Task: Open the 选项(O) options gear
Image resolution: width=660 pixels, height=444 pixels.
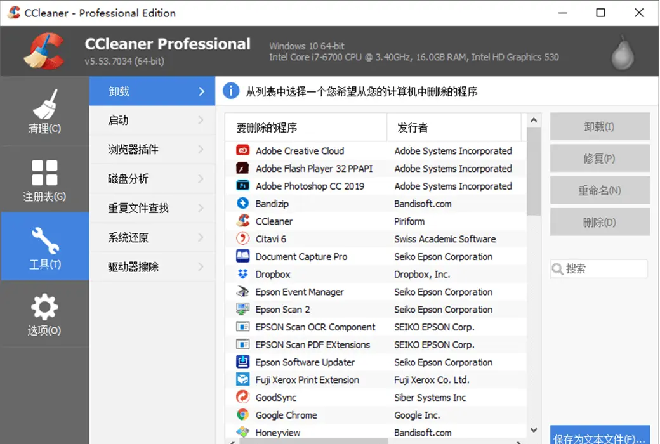Action: pos(44,315)
